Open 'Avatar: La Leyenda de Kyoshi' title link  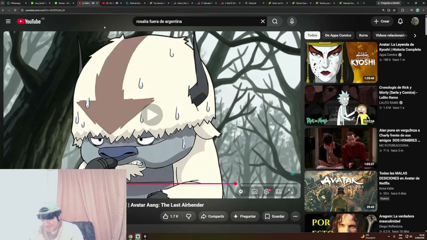[400, 47]
